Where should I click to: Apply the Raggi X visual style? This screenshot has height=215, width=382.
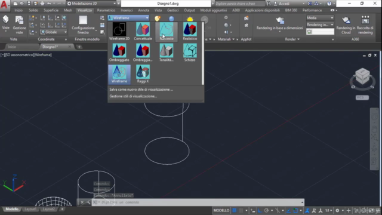point(143,74)
